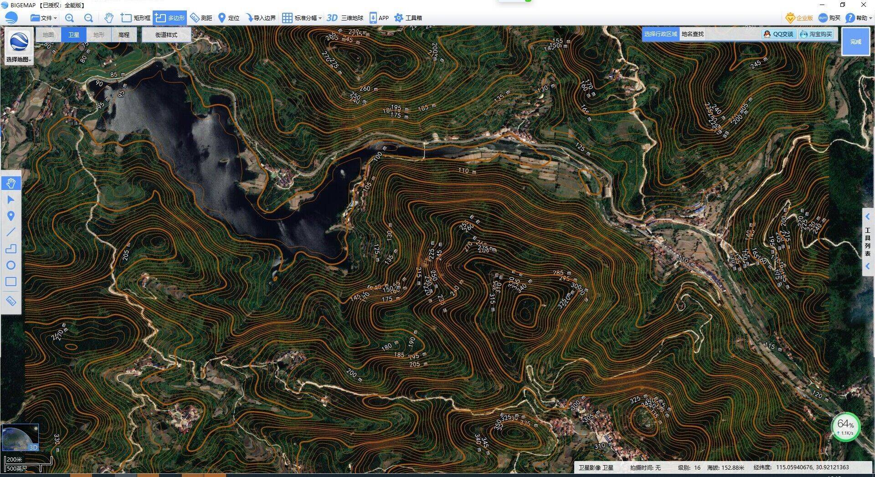
Task: Select the polygon drawing tool in left sidebar
Action: [11, 249]
